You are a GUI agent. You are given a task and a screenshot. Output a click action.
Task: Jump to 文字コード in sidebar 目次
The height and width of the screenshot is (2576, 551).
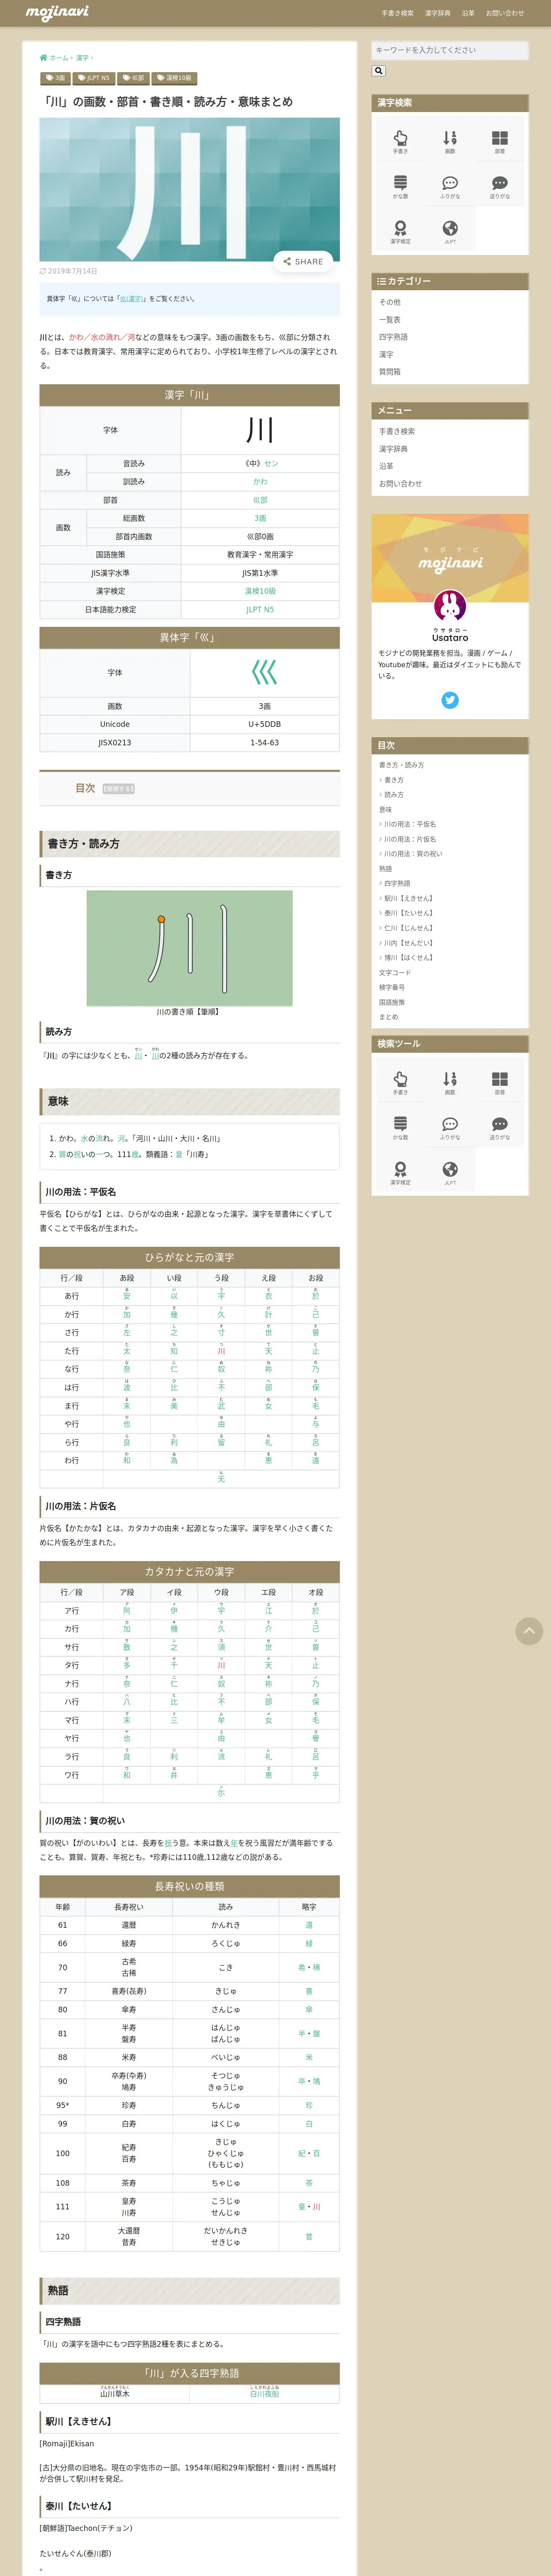click(x=395, y=972)
